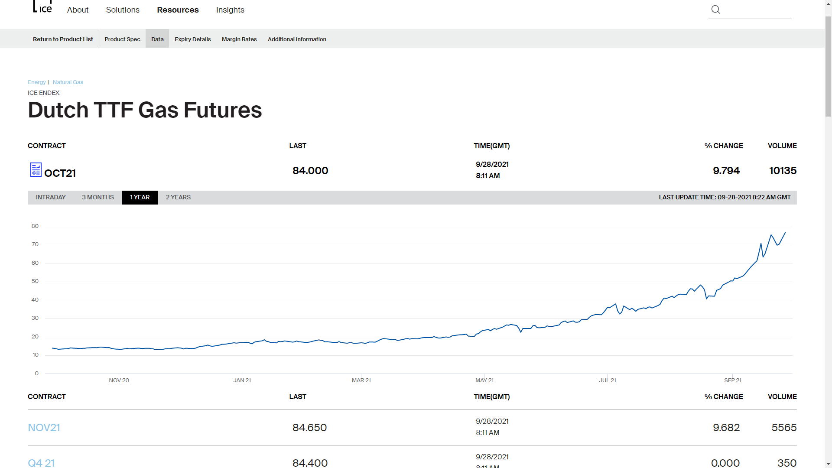Screen dimensions: 832x468
Task: Open Additional Information tab
Action: 297,39
